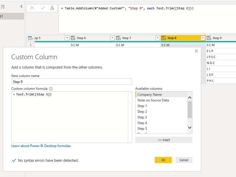
Task: Open the Step 5 column filter dropdown
Action: point(67,38)
